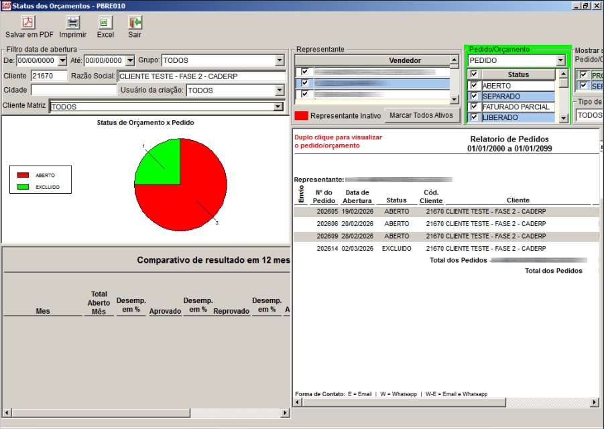Screen dimensions: 604x429
Task: Click the Mes column header
Action: pos(43,311)
